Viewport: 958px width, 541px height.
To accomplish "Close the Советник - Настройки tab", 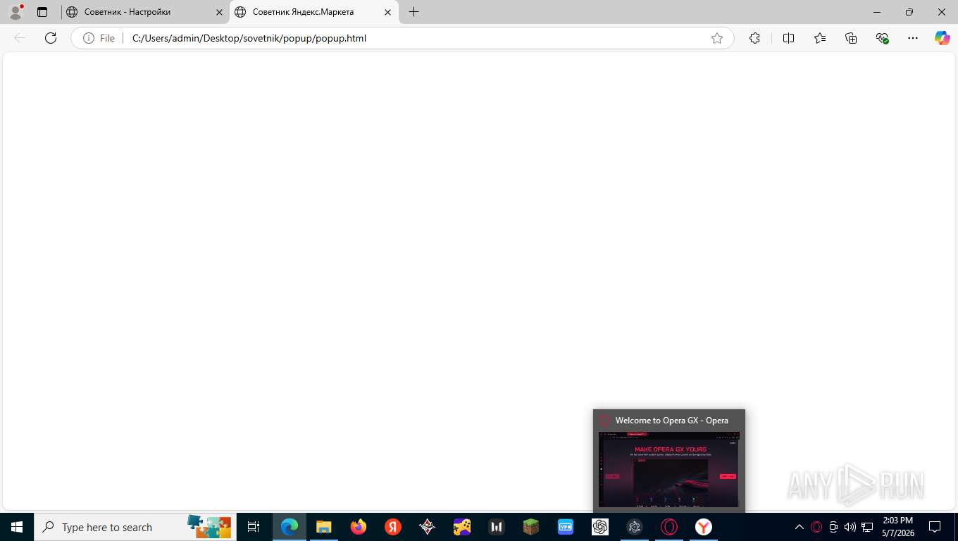I will click(219, 12).
